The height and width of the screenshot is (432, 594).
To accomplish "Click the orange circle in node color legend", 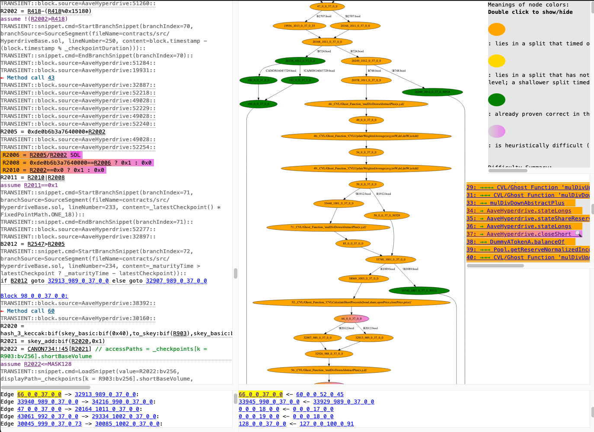I will tap(496, 29).
